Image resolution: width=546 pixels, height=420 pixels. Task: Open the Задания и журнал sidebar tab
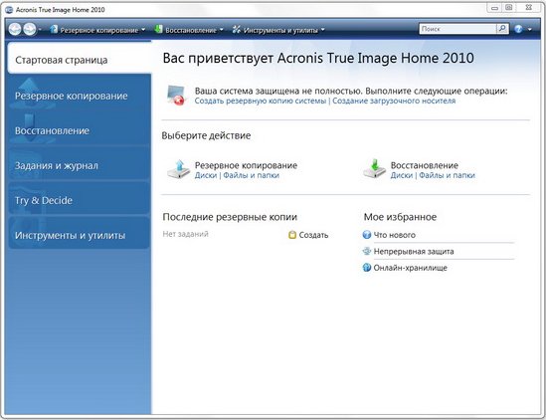click(79, 165)
